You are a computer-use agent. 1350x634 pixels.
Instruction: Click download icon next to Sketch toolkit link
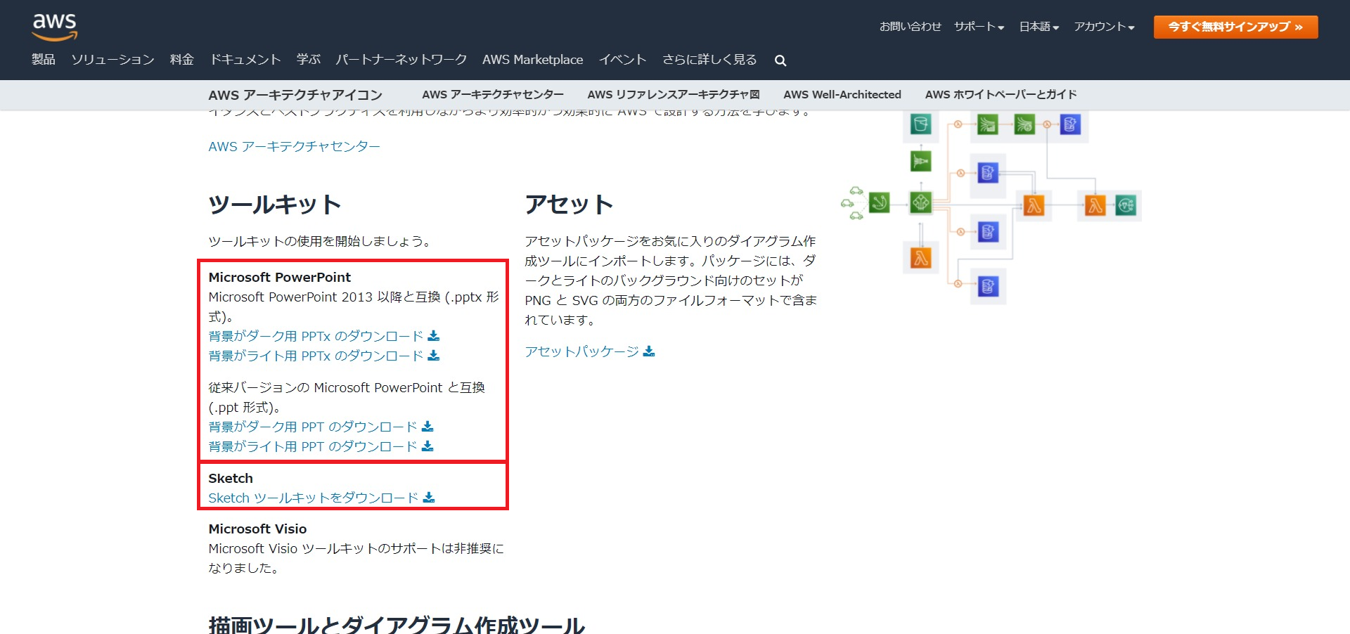coord(429,498)
